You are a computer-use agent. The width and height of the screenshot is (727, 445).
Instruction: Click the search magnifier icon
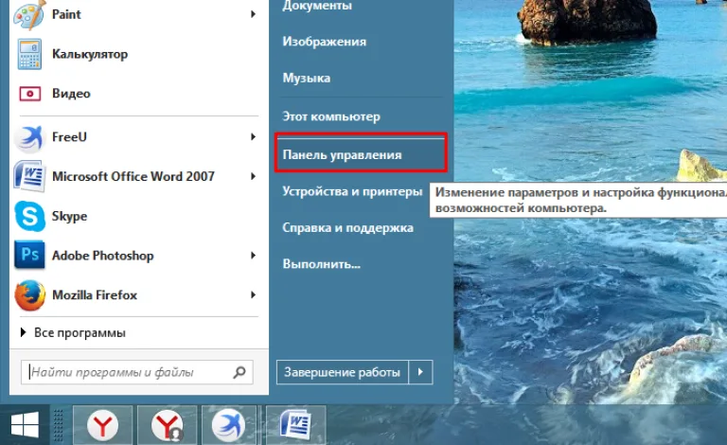[x=239, y=372]
